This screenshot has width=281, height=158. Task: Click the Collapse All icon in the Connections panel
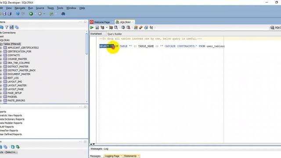point(17,27)
